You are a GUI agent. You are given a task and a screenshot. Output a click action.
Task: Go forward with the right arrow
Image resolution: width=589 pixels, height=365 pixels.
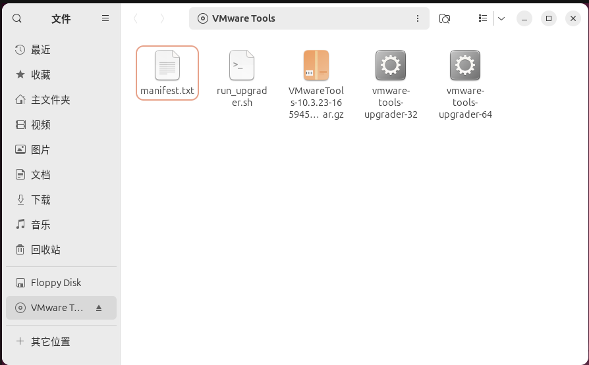click(162, 18)
